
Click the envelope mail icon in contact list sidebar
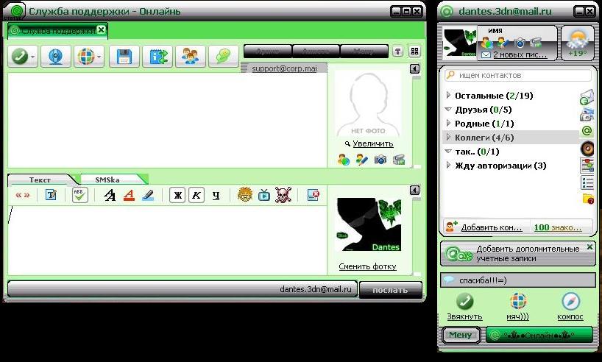coord(587,97)
